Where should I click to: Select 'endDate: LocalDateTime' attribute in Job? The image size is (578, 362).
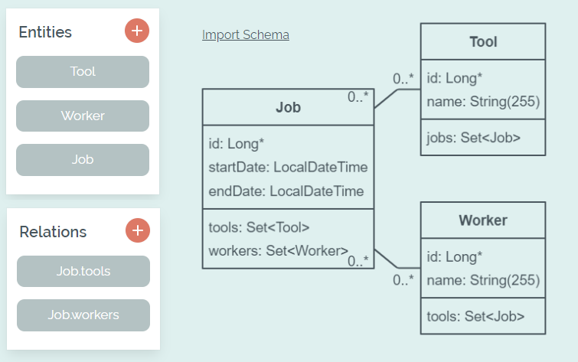tap(286, 191)
